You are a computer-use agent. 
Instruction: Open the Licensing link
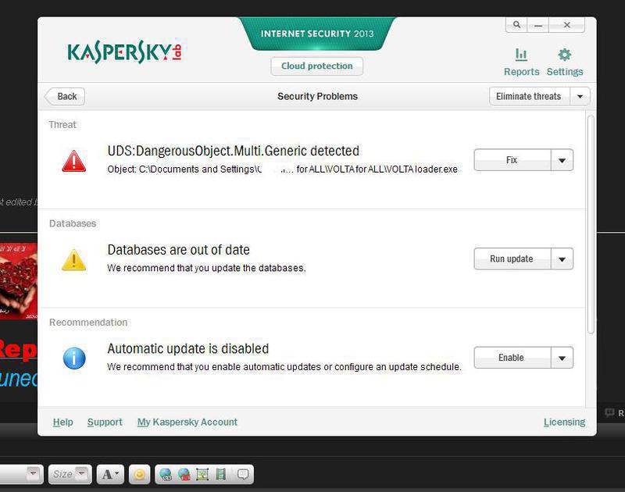coord(564,422)
